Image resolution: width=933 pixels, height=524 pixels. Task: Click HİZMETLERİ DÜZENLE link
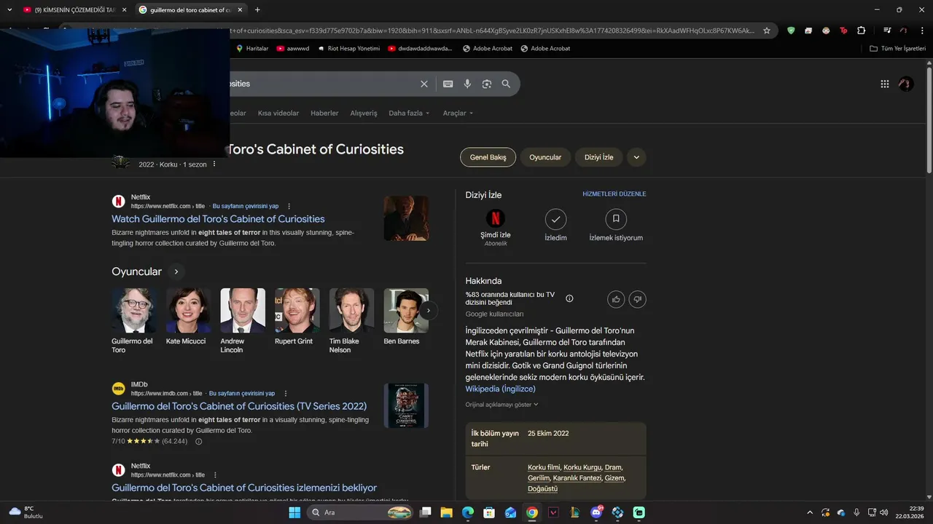tap(614, 194)
